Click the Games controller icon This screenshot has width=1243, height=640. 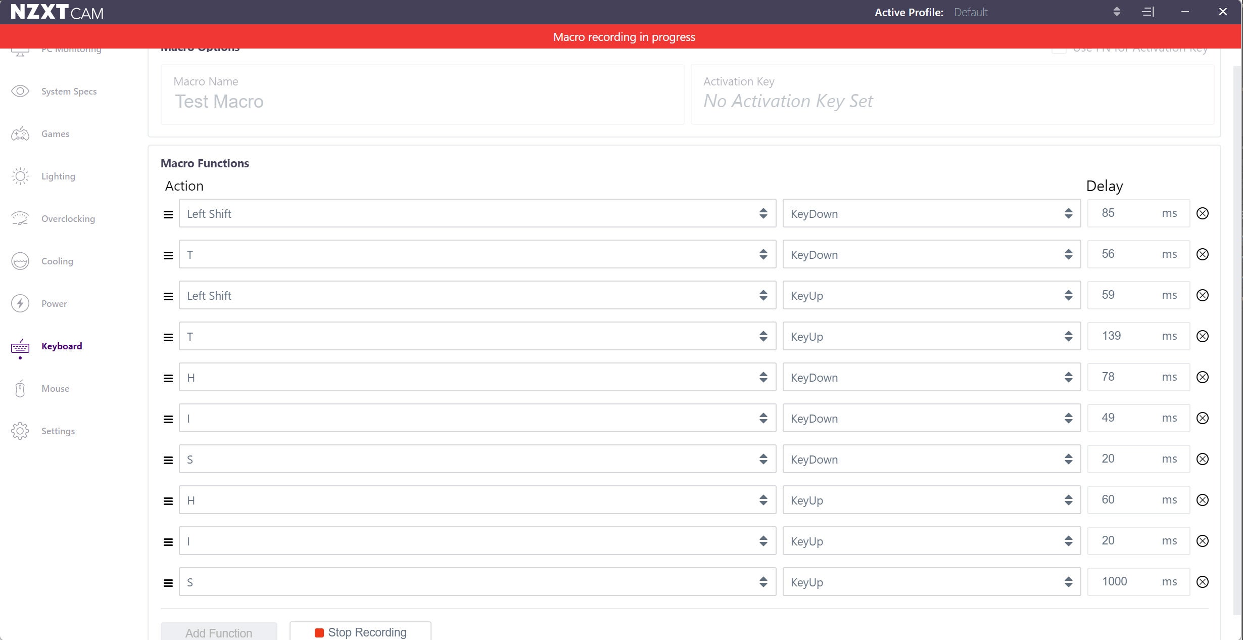pos(20,134)
